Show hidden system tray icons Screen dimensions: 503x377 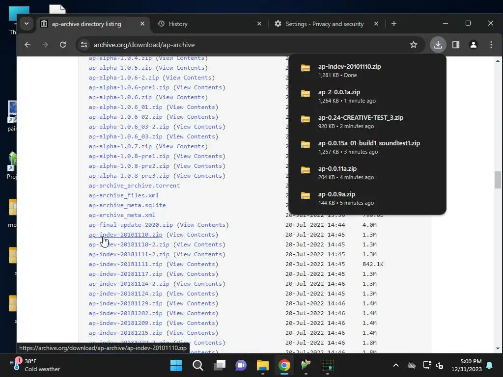pyautogui.click(x=396, y=365)
